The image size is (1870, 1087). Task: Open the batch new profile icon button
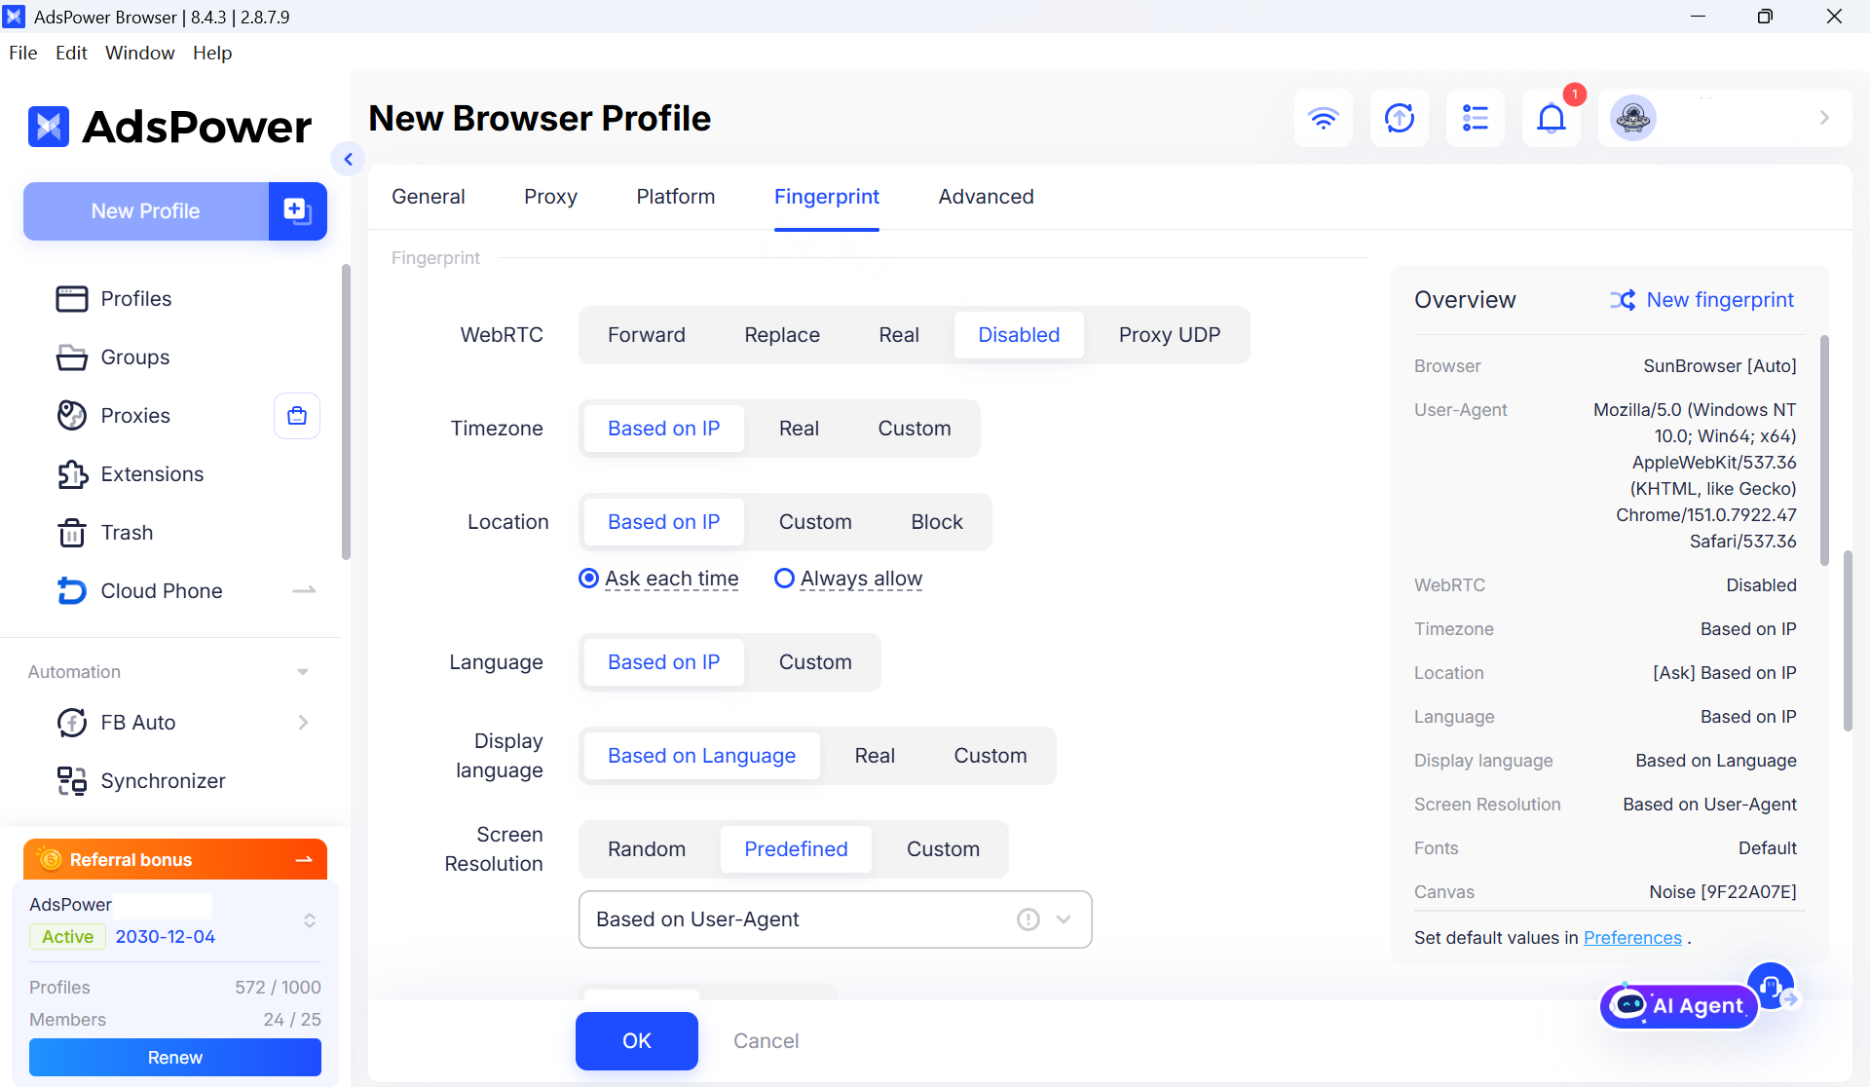[x=297, y=210]
